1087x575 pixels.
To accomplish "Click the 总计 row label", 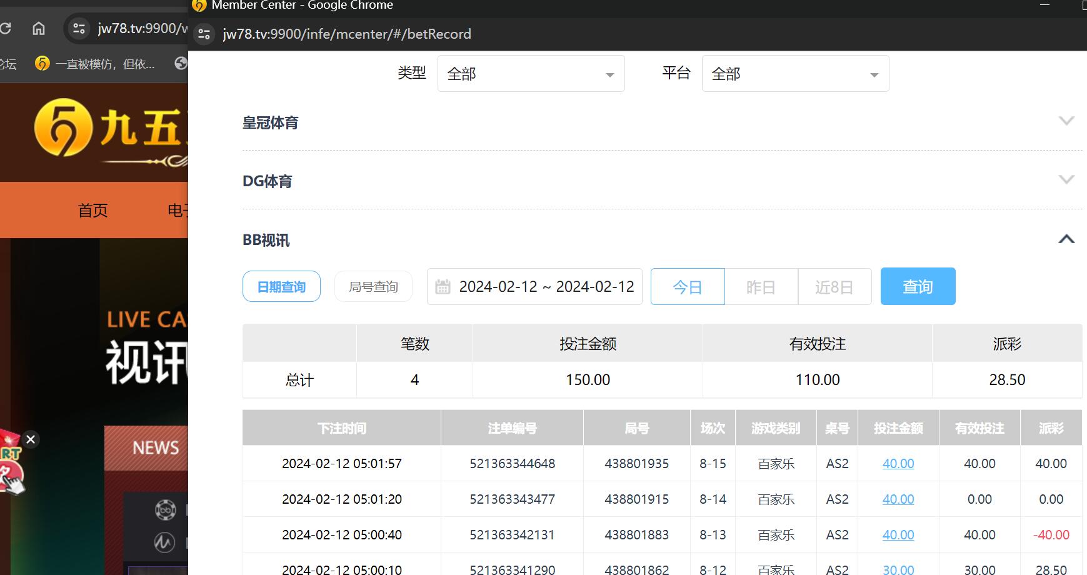I will (x=299, y=380).
